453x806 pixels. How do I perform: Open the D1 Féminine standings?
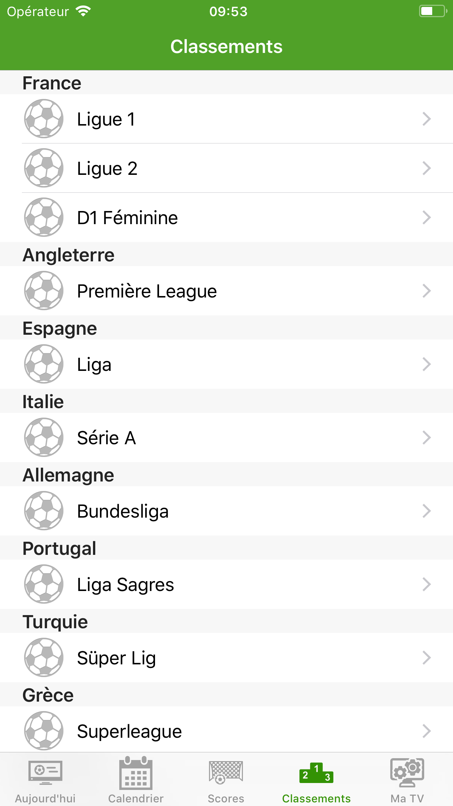[x=127, y=218]
